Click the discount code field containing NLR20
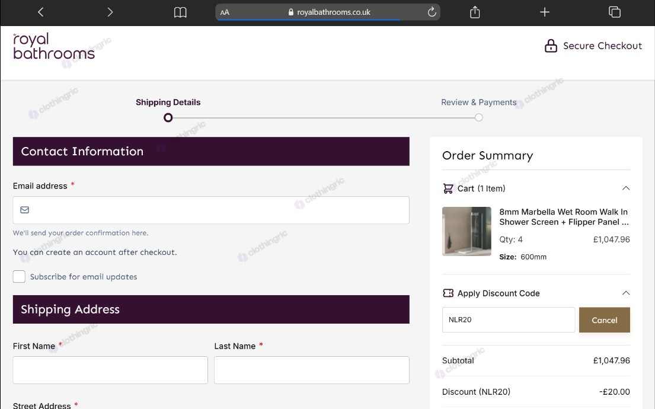 coord(509,320)
